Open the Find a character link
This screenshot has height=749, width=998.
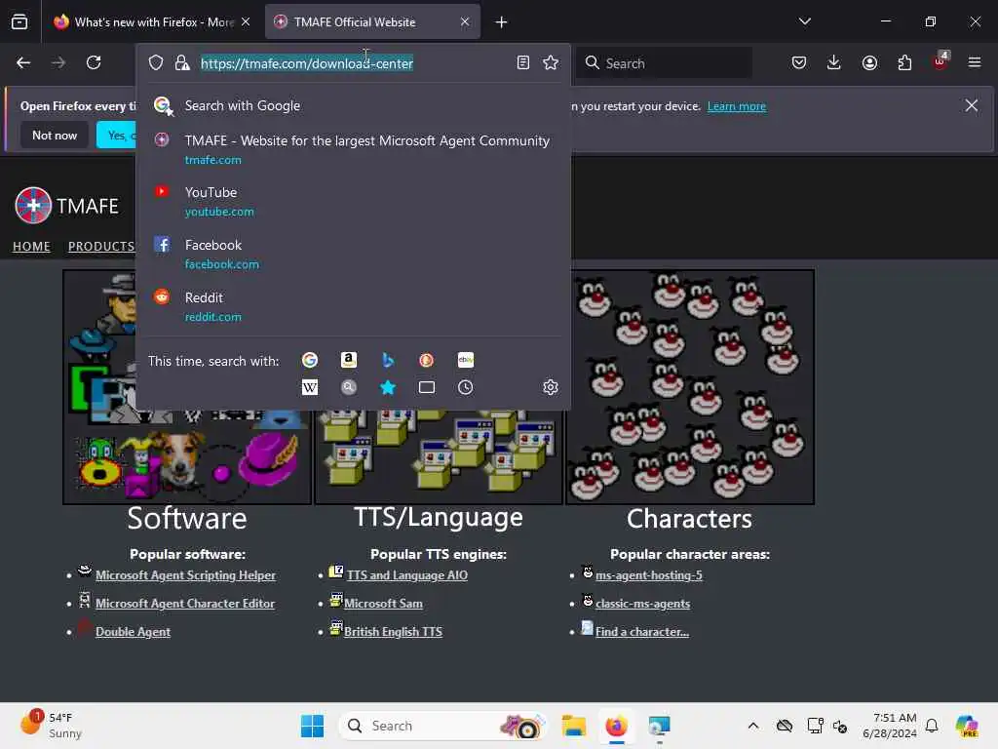[x=642, y=632]
